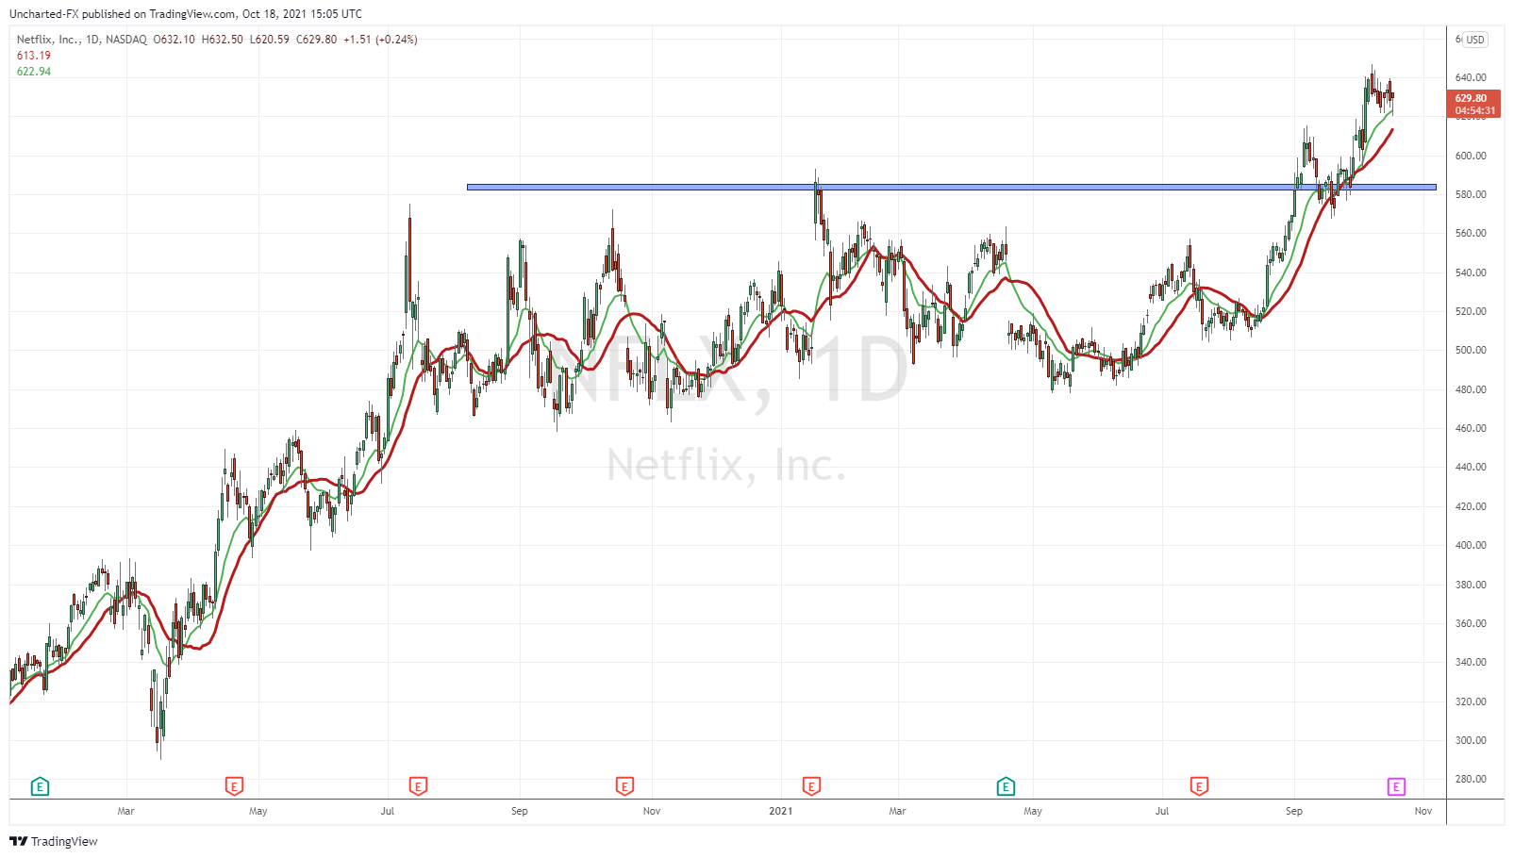Click the 400.00 price axis label

[1471, 545]
